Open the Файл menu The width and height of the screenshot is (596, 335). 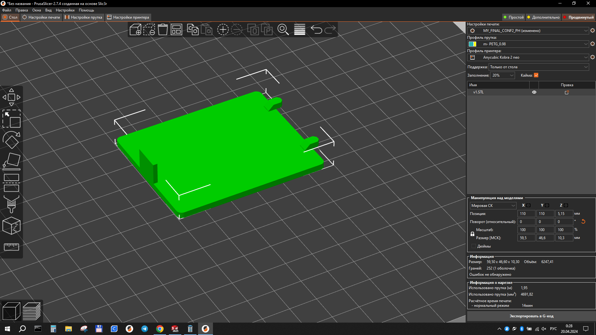tap(7, 10)
